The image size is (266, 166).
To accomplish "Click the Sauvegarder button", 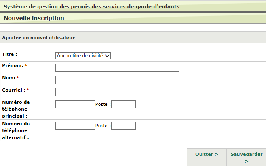I will coord(247,157).
